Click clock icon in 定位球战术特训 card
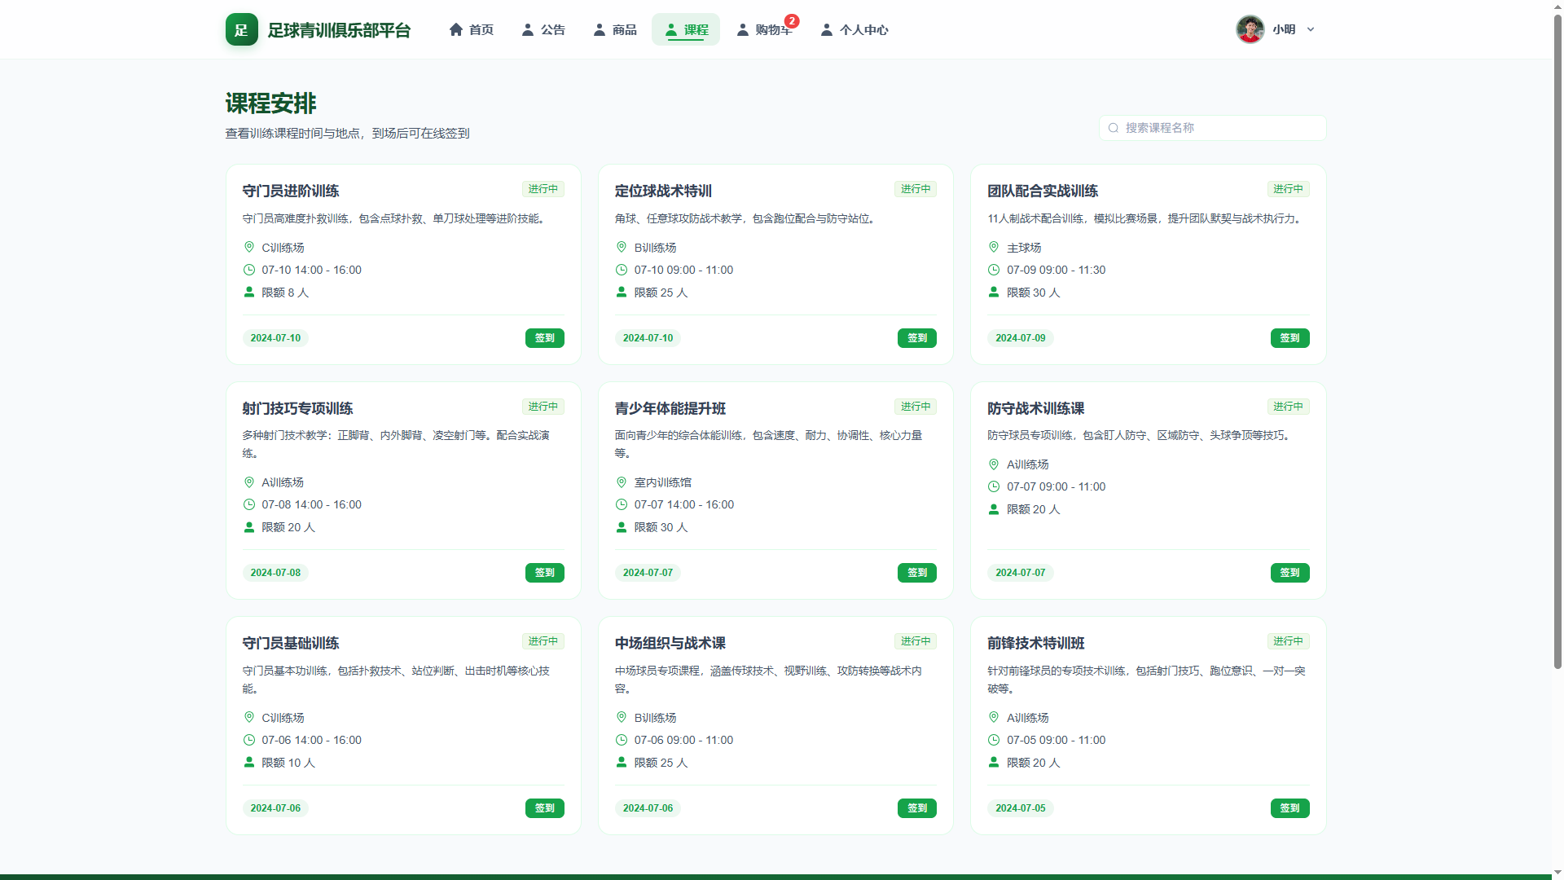This screenshot has width=1564, height=880. (622, 270)
